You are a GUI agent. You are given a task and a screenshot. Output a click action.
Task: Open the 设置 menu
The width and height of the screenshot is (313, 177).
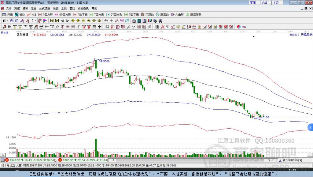point(56,8)
